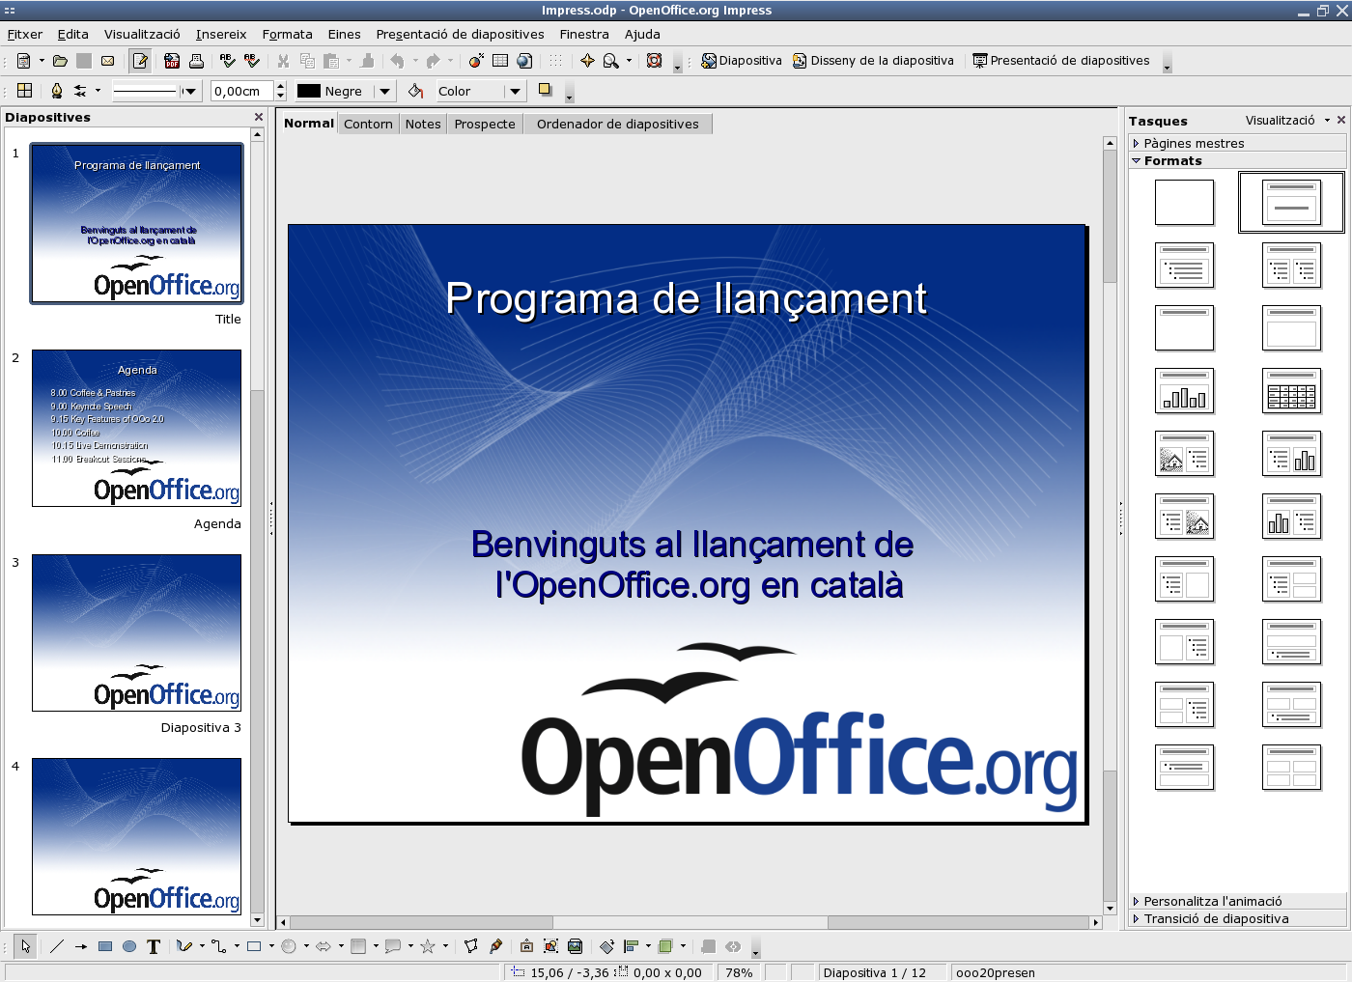This screenshot has width=1352, height=982.
Task: Open Presentació de diapositives menu
Action: point(461,34)
